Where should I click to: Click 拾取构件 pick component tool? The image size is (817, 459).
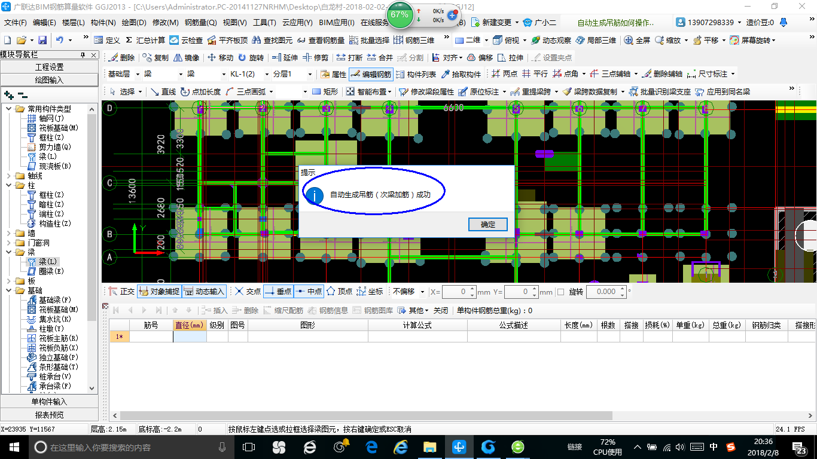tap(461, 74)
